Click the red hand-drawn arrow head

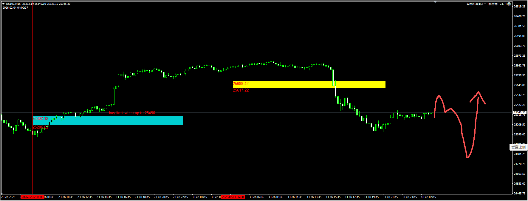click(x=478, y=93)
